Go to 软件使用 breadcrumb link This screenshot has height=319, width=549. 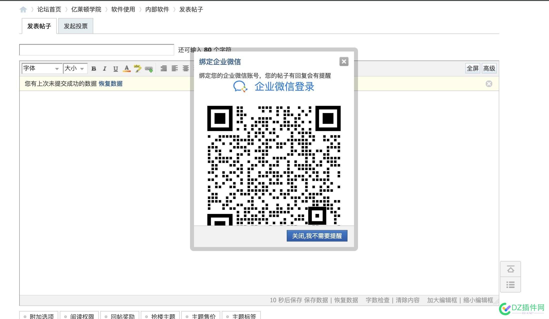[x=123, y=9]
